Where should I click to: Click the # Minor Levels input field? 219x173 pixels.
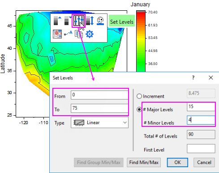[201, 120]
